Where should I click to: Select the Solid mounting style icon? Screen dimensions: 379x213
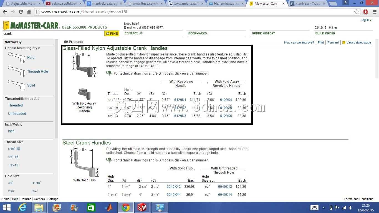coord(17,85)
